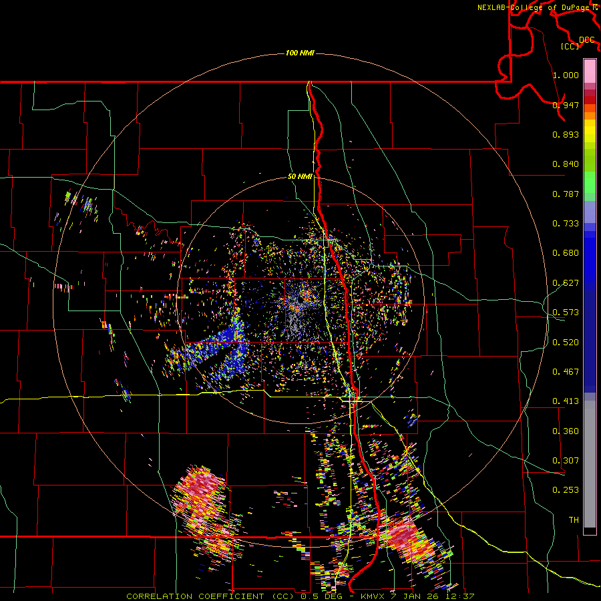Select the 1.000 scale value
This screenshot has width=601, height=601.
[x=566, y=75]
